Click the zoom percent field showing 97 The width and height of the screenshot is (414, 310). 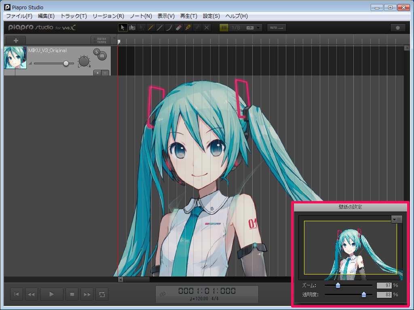pyautogui.click(x=384, y=285)
